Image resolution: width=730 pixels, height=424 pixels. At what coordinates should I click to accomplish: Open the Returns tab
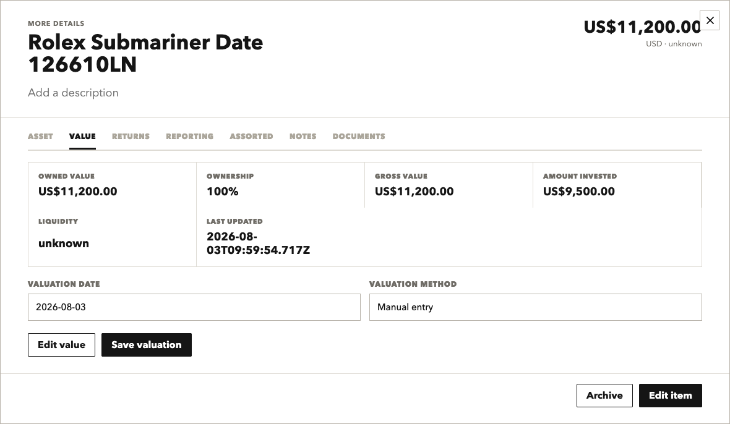131,136
